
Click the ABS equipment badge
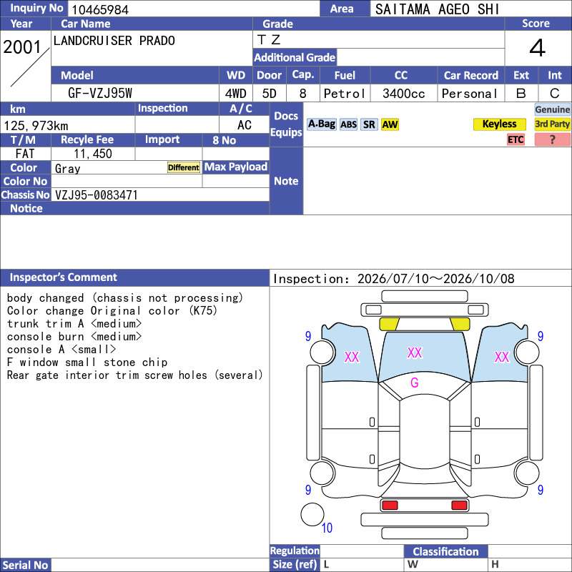[x=348, y=124]
